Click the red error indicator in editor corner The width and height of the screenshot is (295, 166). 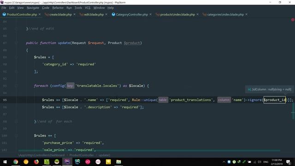point(293,19)
